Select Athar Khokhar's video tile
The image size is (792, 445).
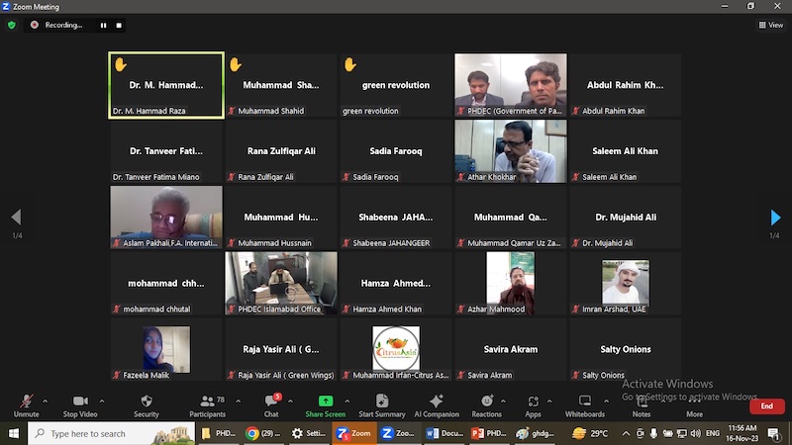pos(510,151)
